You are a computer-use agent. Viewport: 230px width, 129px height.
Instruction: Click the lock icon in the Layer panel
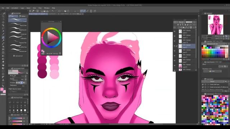(185, 25)
